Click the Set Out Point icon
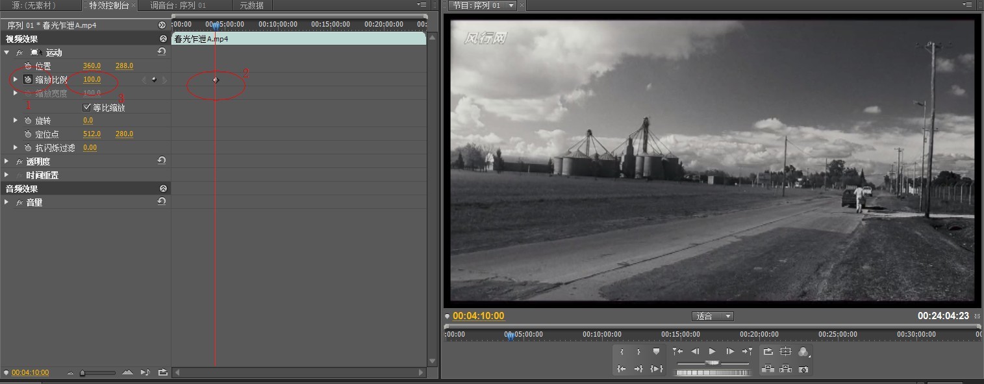 638,352
